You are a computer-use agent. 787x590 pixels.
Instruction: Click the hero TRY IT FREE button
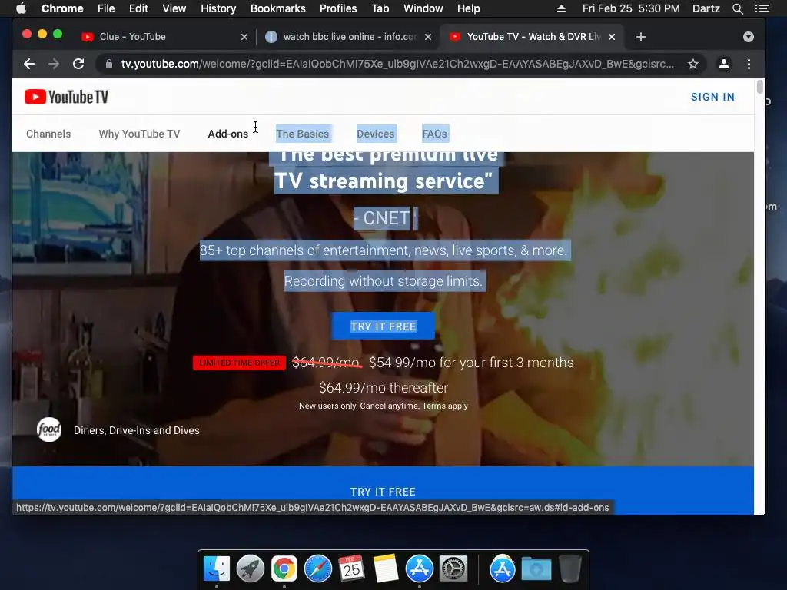(x=383, y=326)
